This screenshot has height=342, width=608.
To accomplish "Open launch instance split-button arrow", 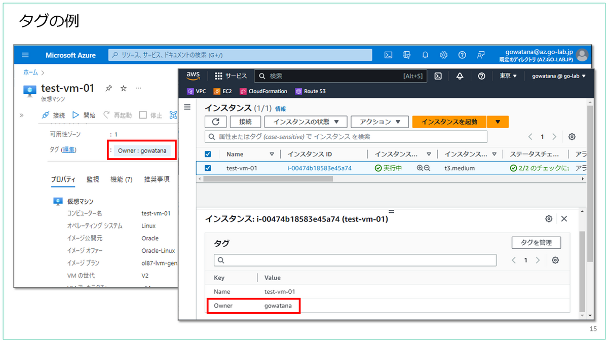I will [498, 122].
